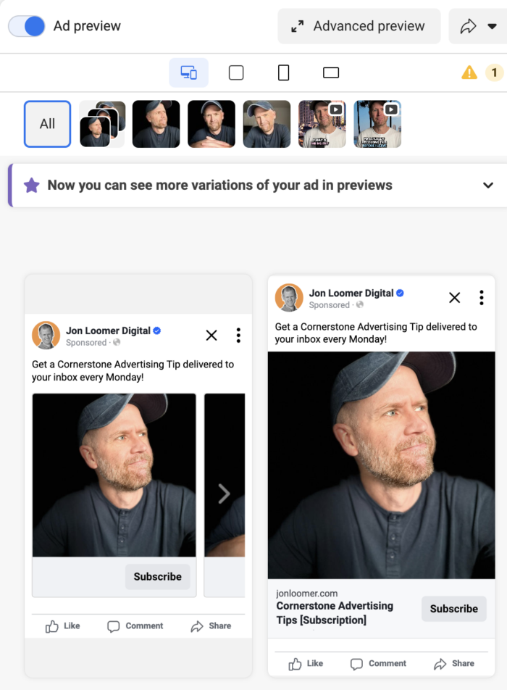Disable the Ad preview toggle
The height and width of the screenshot is (690, 507).
26,25
